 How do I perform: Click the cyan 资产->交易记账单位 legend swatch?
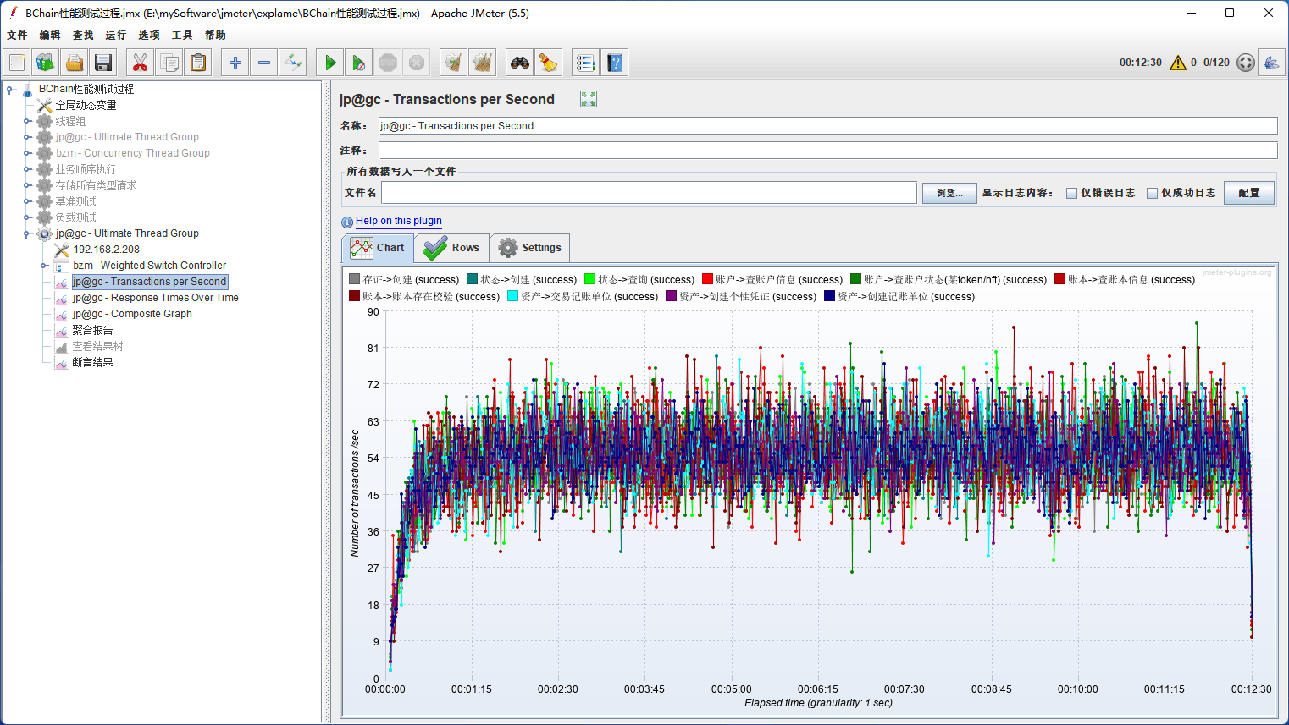[x=512, y=297]
